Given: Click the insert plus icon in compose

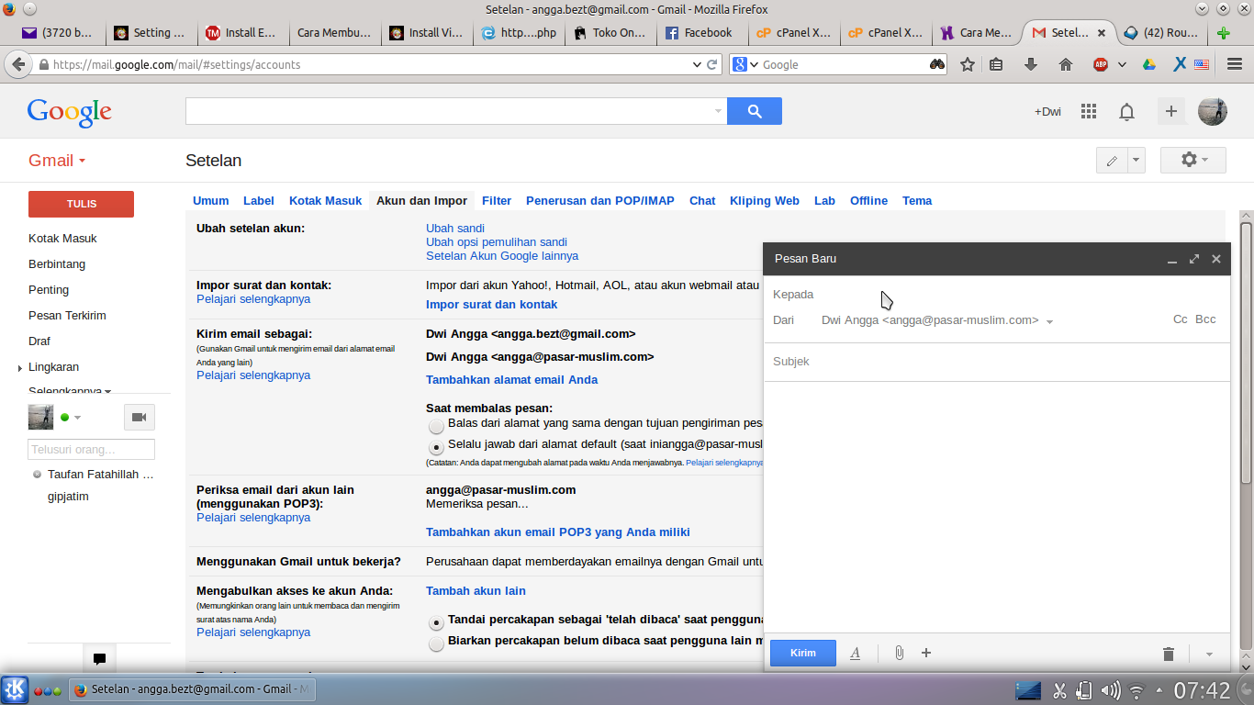Looking at the screenshot, I should [x=926, y=654].
